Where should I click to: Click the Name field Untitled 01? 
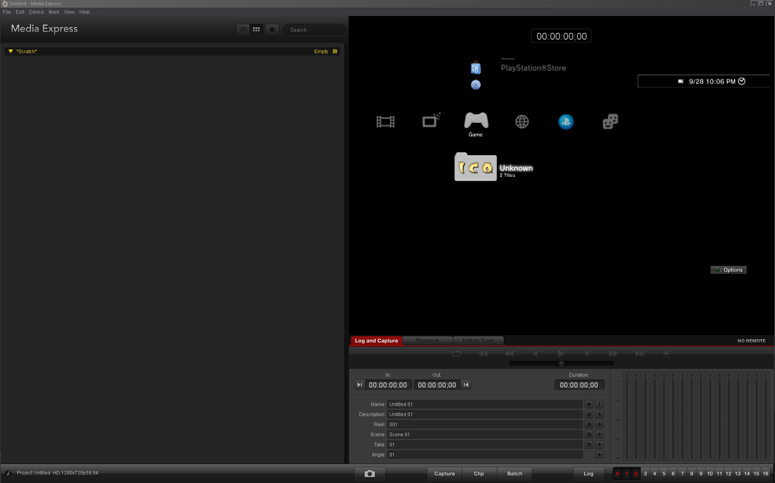(x=485, y=404)
